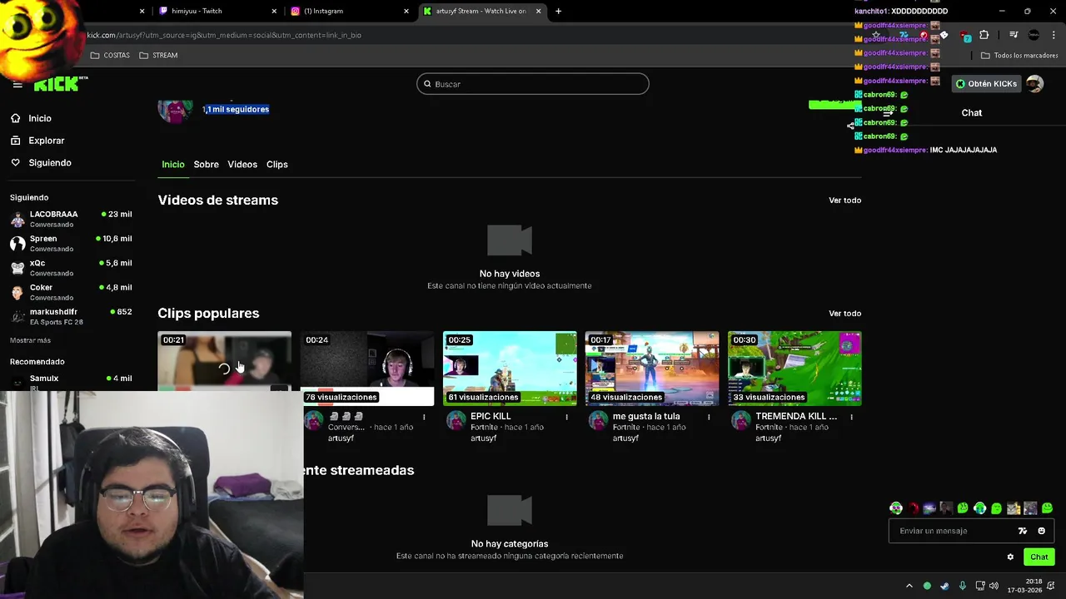Screen dimensions: 1066x599
Task: Click the user profile avatar at top right
Action: coord(1034,84)
